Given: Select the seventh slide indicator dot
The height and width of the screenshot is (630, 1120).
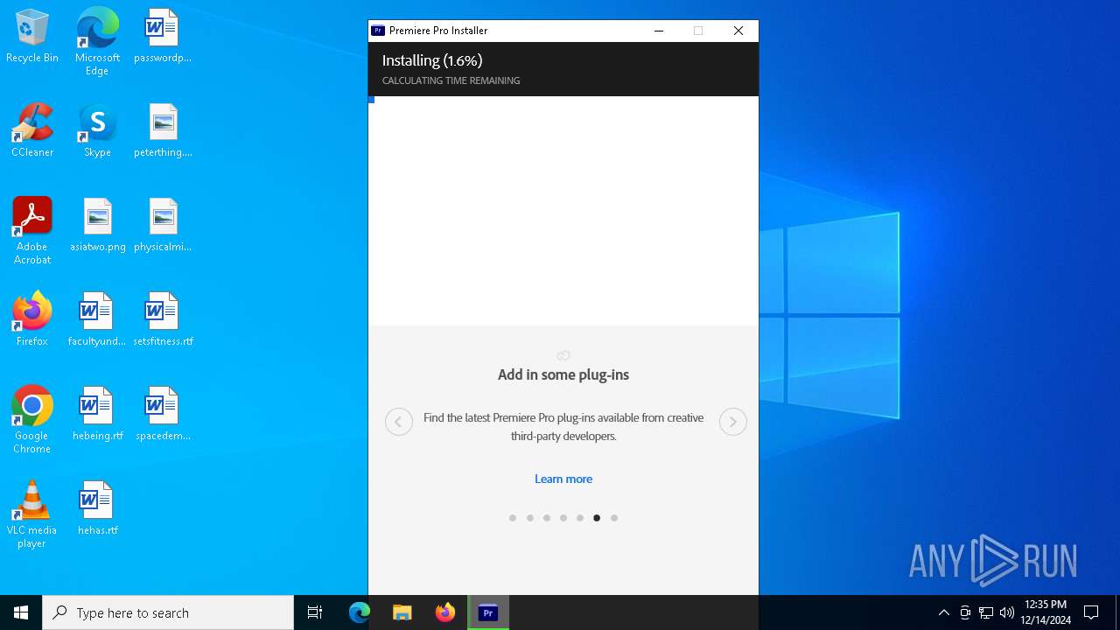Looking at the screenshot, I should [614, 518].
